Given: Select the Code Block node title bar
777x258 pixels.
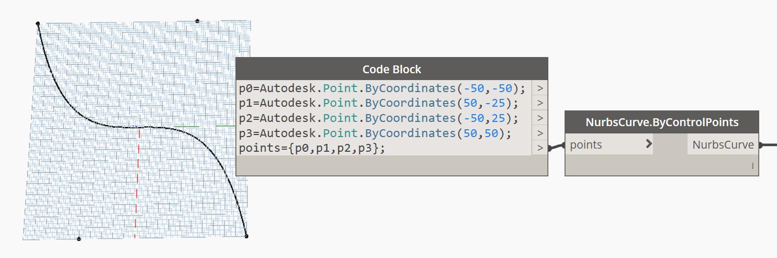Looking at the screenshot, I should tap(391, 69).
